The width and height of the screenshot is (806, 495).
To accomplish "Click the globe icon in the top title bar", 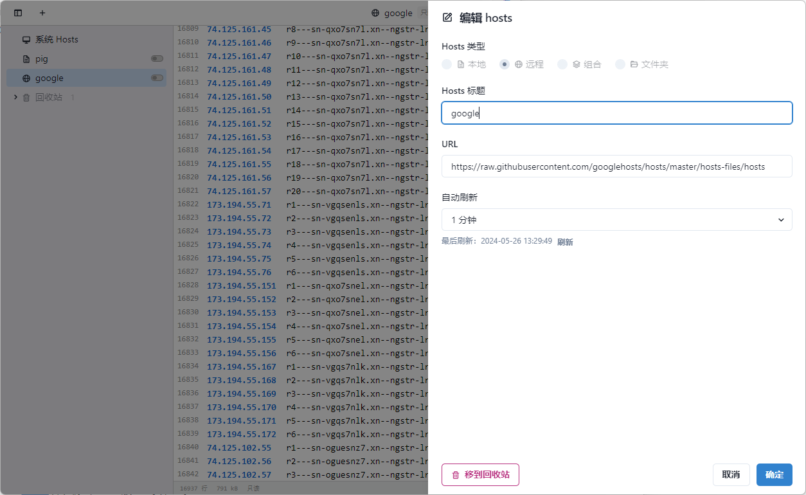I will [375, 13].
